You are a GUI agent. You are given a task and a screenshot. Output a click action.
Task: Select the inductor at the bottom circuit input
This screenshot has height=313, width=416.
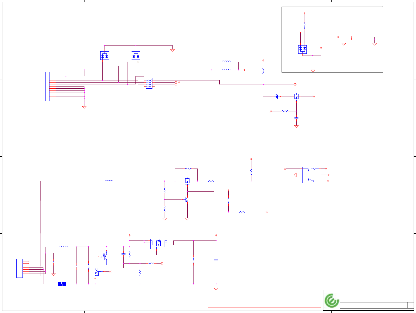tap(64, 246)
